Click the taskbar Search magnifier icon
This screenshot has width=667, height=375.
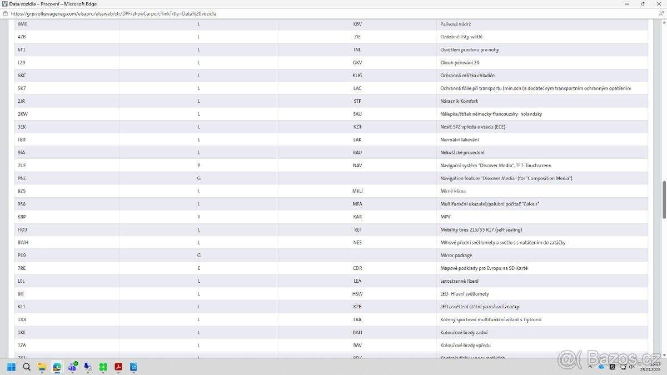26,367
